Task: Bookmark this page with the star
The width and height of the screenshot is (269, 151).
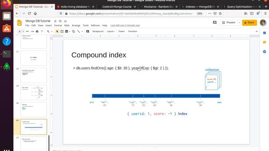Action: pos(220,13)
